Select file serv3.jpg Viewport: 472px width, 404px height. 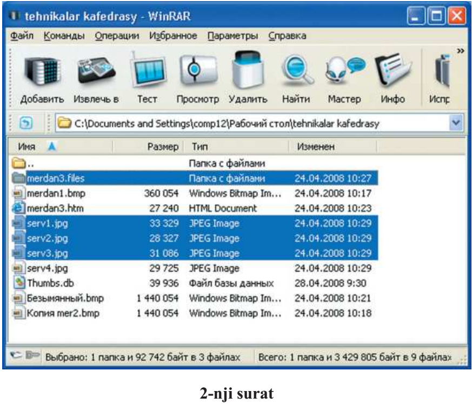point(194,253)
